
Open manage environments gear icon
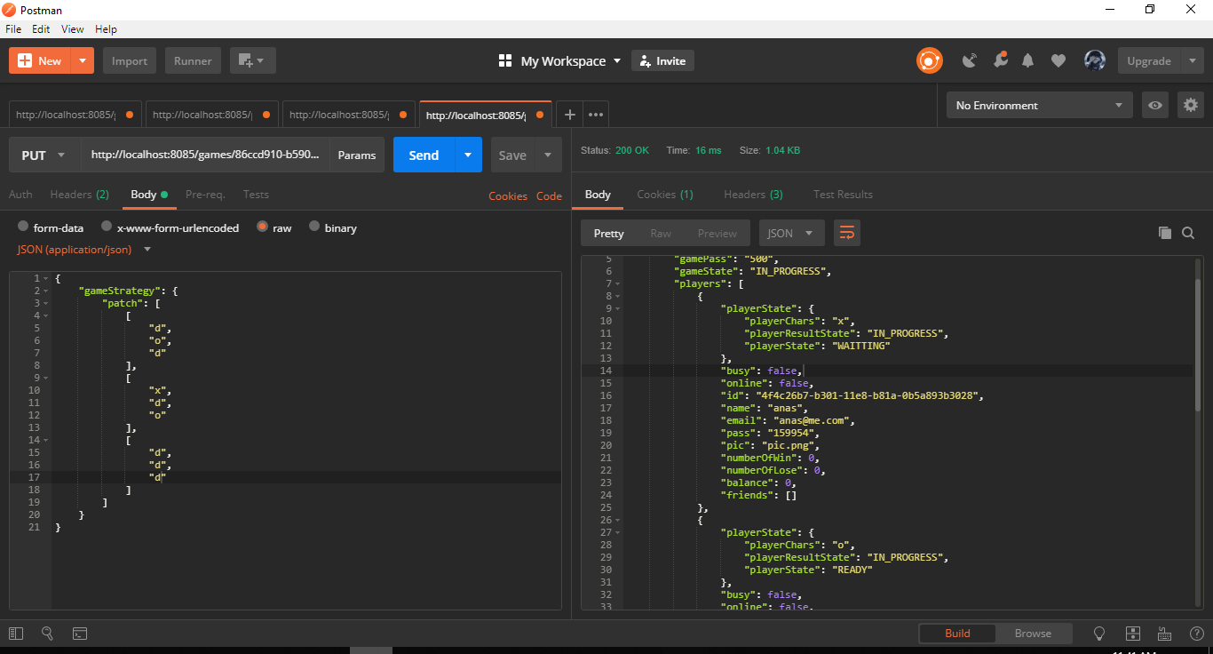coord(1191,105)
